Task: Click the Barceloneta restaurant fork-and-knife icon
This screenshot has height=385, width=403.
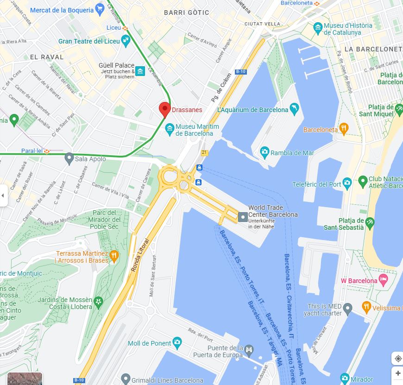Action: [x=344, y=129]
